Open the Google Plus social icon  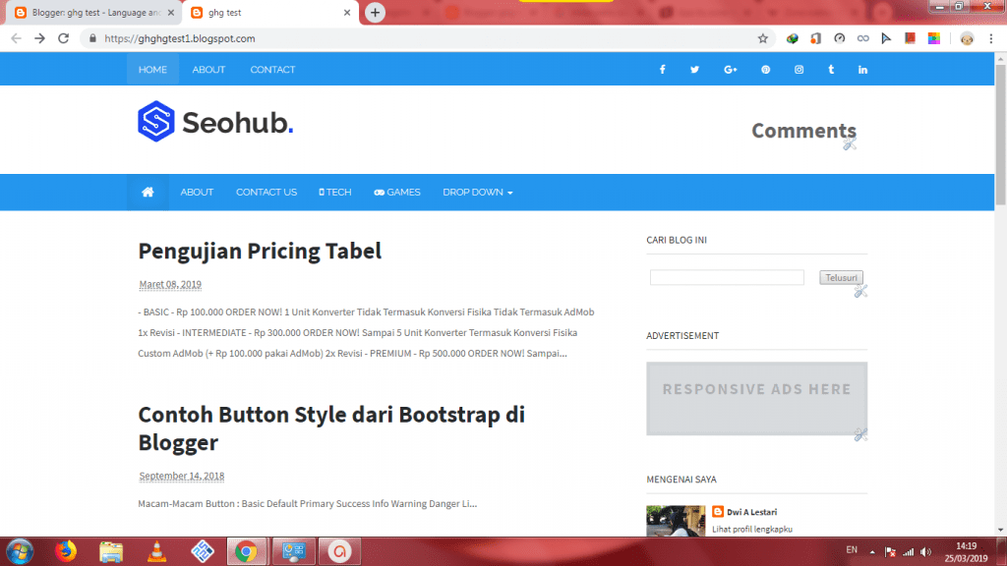[731, 70]
